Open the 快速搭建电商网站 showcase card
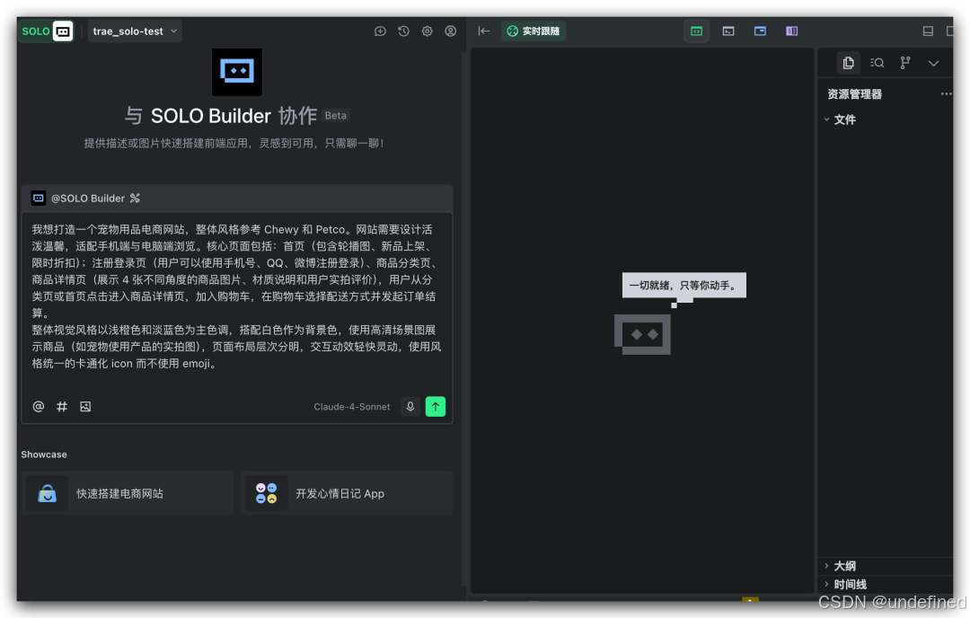Viewport: 970px width, 618px height. [x=127, y=493]
